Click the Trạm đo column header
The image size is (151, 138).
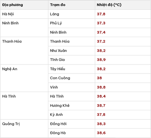tap(72, 5)
